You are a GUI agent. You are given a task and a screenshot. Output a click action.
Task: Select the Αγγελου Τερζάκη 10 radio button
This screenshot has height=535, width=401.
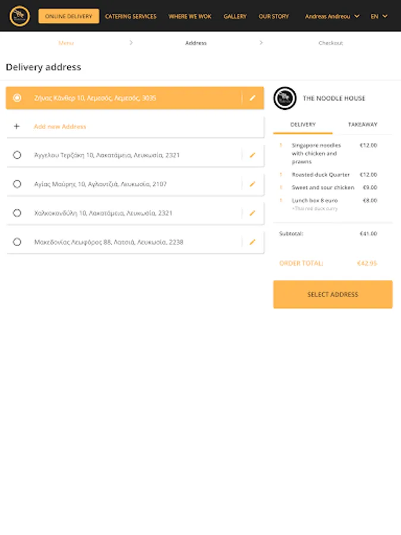coord(17,155)
